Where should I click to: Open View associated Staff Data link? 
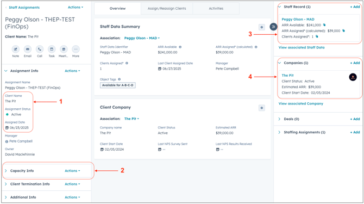[x=302, y=47]
